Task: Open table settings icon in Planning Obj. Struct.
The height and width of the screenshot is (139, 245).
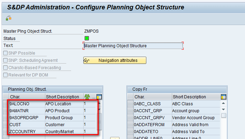Action: coord(99,97)
